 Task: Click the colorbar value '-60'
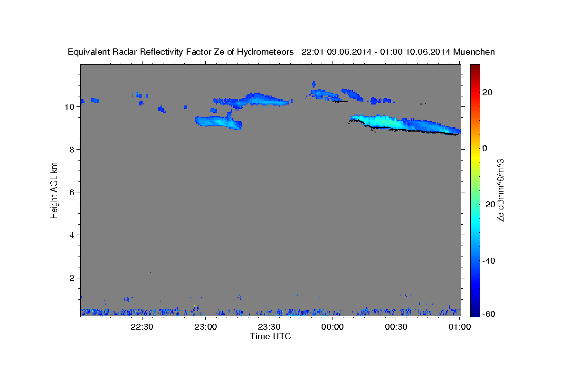pyautogui.click(x=489, y=314)
